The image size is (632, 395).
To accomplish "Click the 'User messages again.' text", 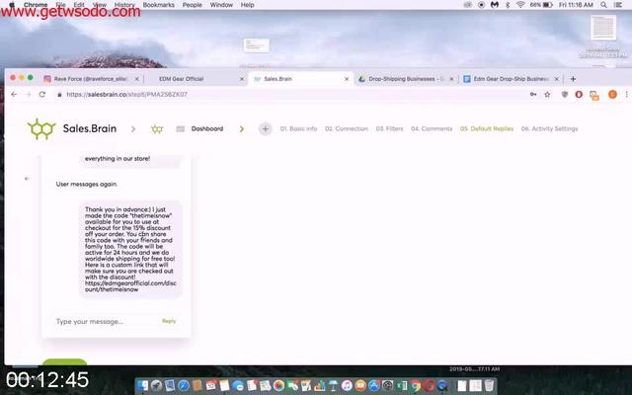I will (x=87, y=185).
